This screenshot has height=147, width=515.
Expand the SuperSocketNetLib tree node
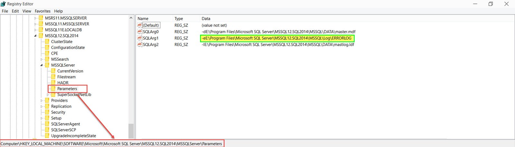pos(48,95)
